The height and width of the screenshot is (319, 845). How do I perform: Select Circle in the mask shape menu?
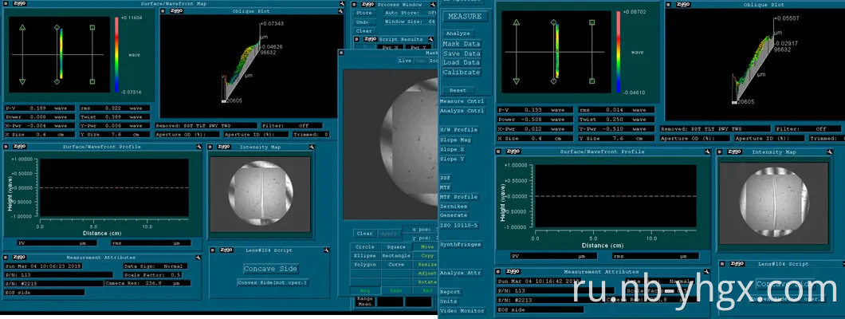pos(364,246)
